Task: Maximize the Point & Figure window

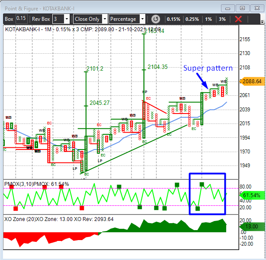Action: coord(242,8)
